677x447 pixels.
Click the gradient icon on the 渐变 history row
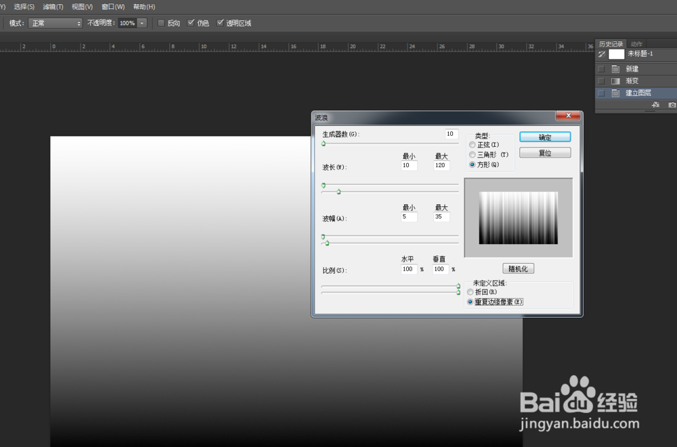(x=615, y=81)
